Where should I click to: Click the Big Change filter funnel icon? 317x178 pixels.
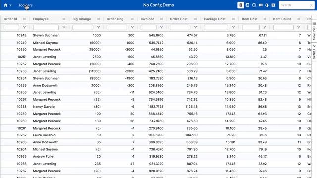click(x=99, y=27)
